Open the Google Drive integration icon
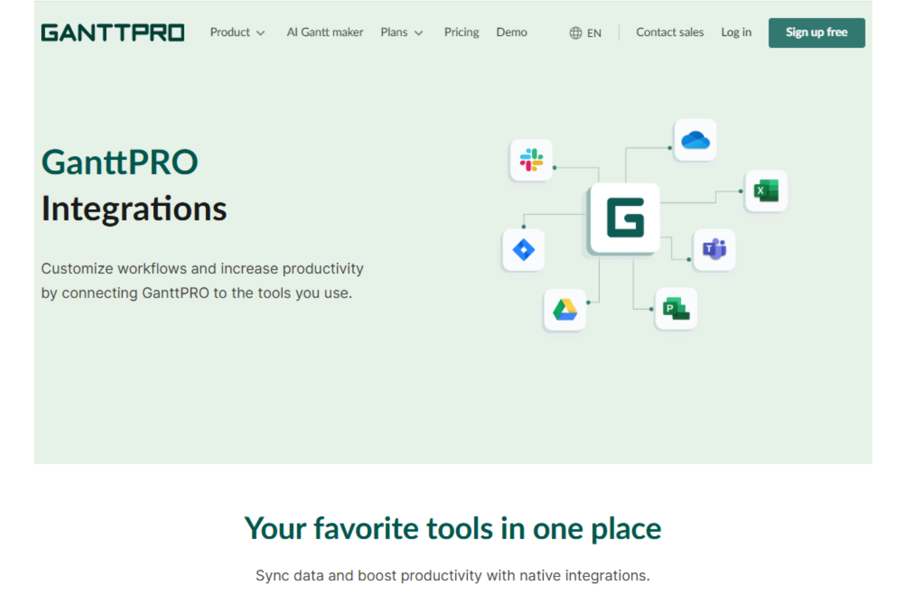The image size is (907, 604). [x=565, y=309]
